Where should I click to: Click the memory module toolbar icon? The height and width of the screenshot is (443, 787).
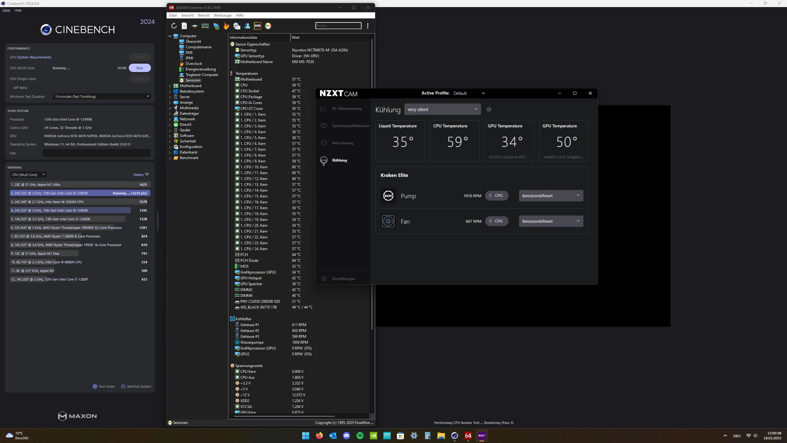click(205, 26)
